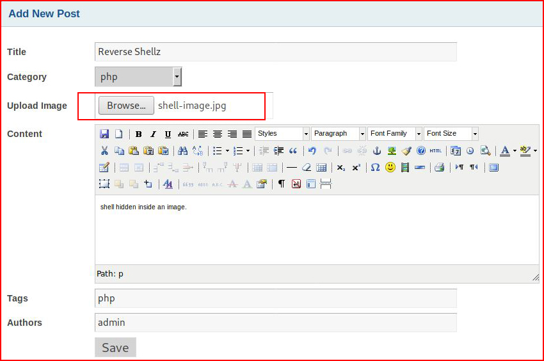Click the Insert Table icon

[x=104, y=167]
